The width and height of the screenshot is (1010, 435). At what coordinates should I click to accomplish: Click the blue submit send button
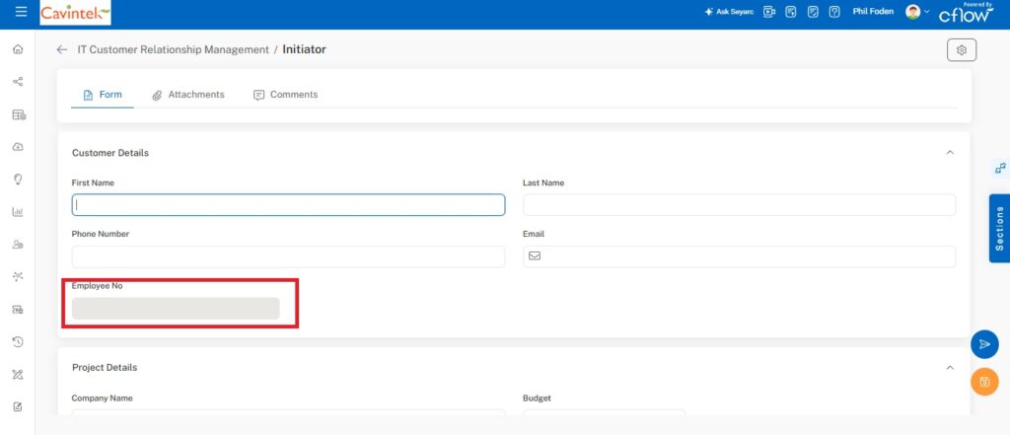click(x=983, y=344)
